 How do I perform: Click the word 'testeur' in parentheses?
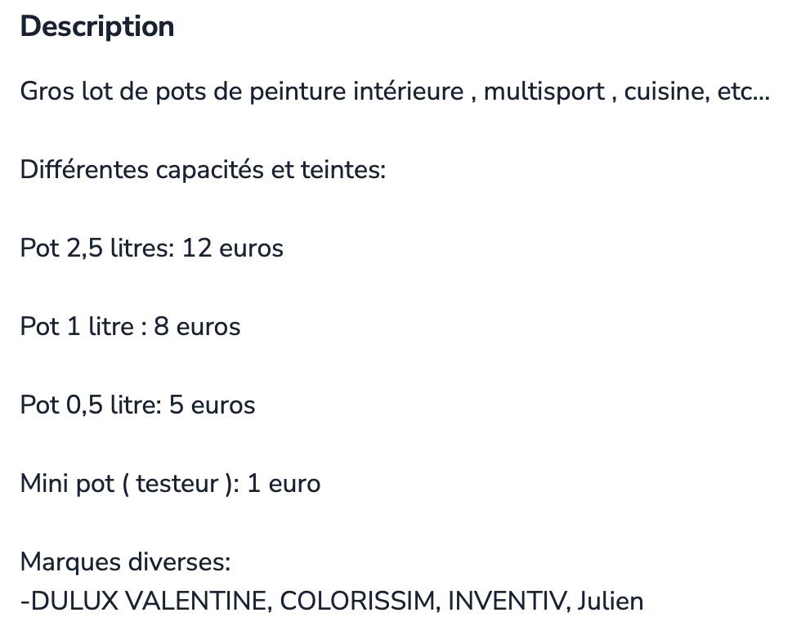tap(177, 484)
